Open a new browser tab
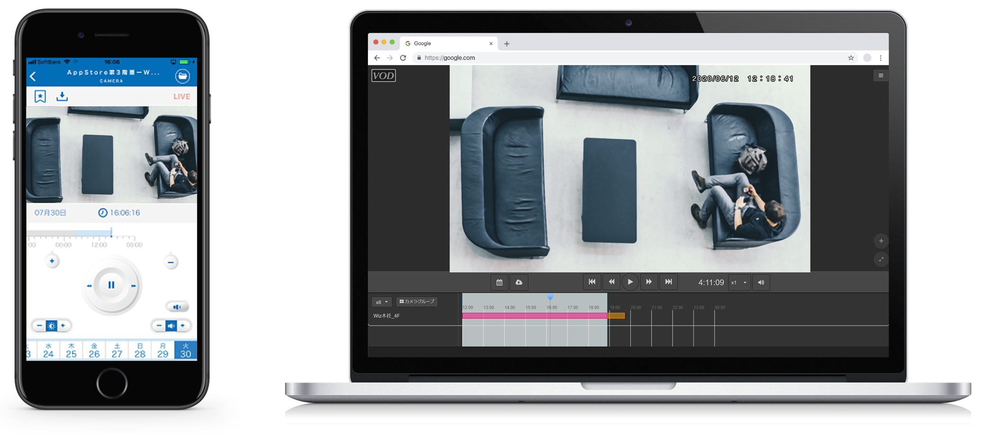The image size is (984, 434). (507, 44)
